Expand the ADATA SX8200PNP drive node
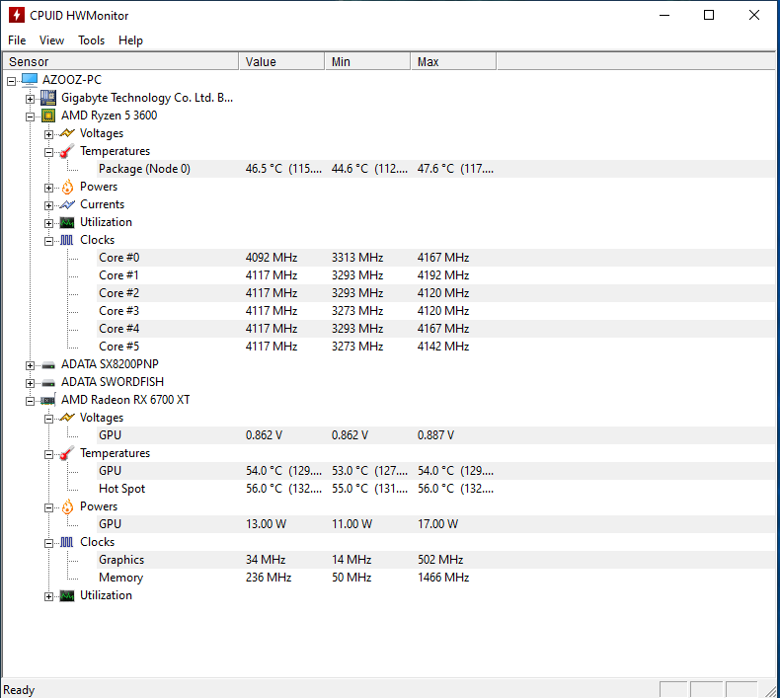 pos(31,365)
